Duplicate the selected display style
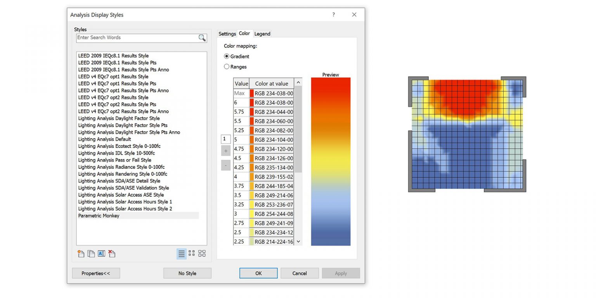 pyautogui.click(x=92, y=253)
